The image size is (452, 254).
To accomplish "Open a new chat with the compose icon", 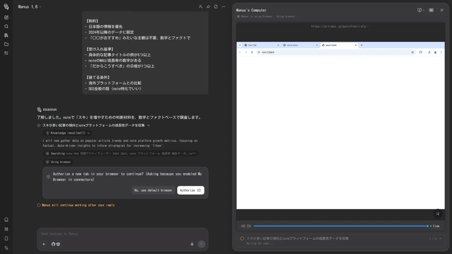I will (x=6, y=17).
